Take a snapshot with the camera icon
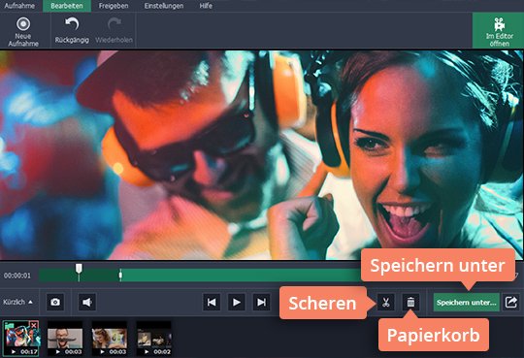Viewport: 524px width, 358px height. (x=55, y=302)
